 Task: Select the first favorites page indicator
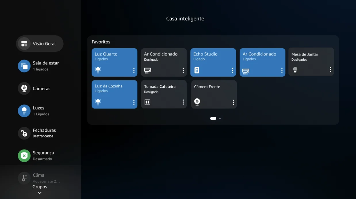point(213,118)
